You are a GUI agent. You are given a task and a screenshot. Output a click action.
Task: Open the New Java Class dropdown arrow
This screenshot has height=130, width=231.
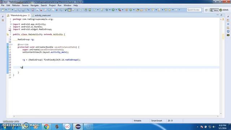(134, 10)
